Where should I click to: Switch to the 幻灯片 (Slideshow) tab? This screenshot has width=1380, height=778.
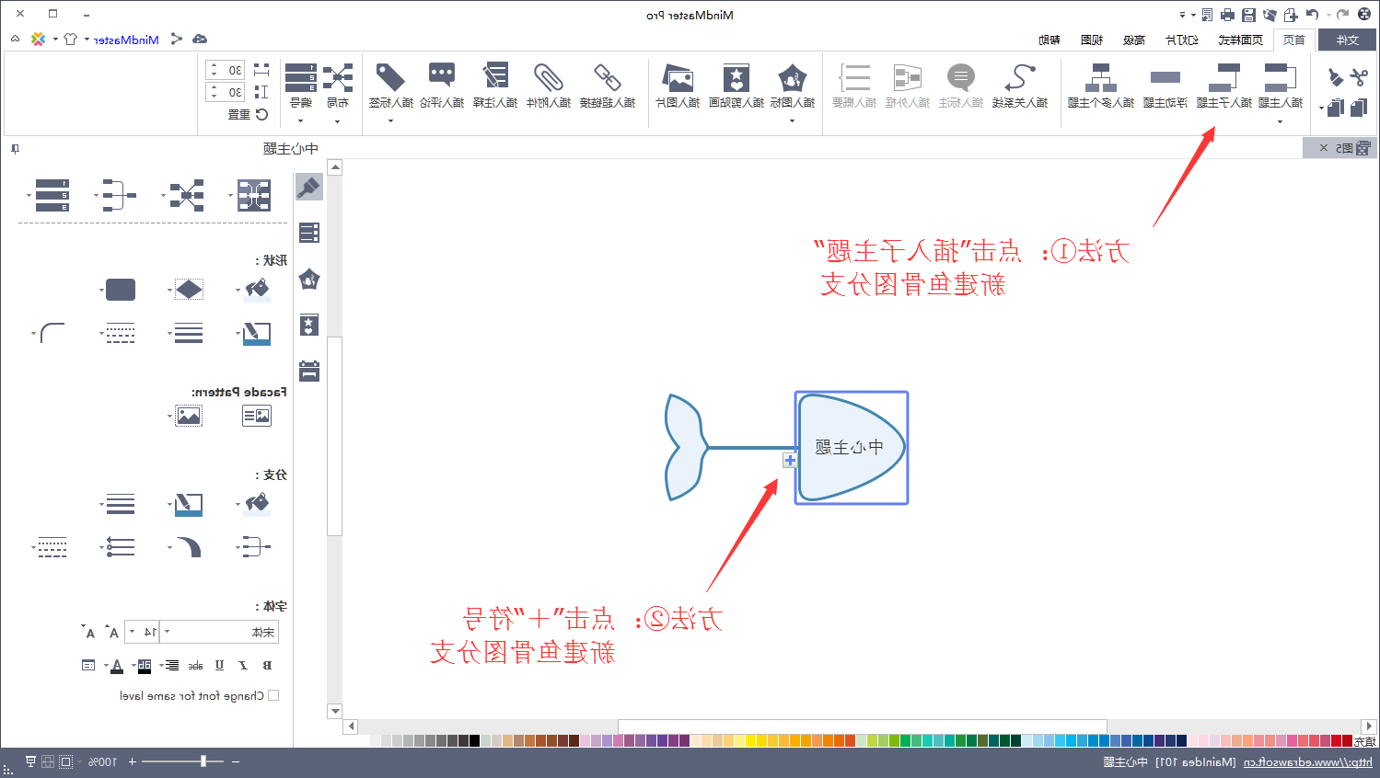(x=1181, y=40)
